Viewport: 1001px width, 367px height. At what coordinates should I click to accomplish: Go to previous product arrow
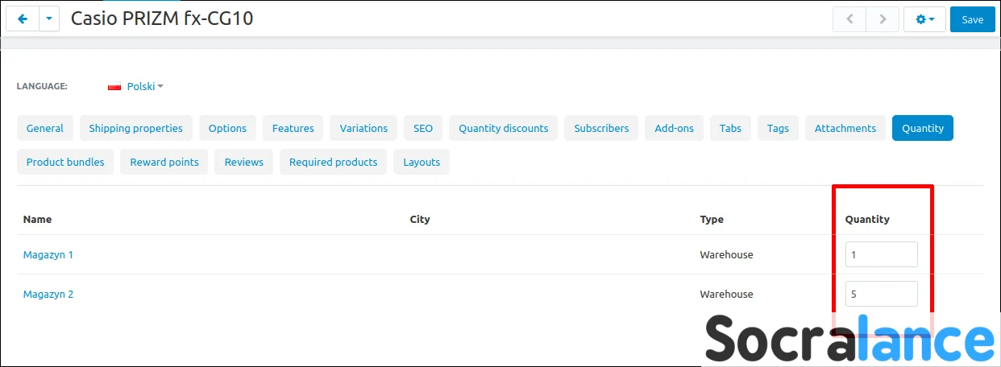tap(849, 19)
